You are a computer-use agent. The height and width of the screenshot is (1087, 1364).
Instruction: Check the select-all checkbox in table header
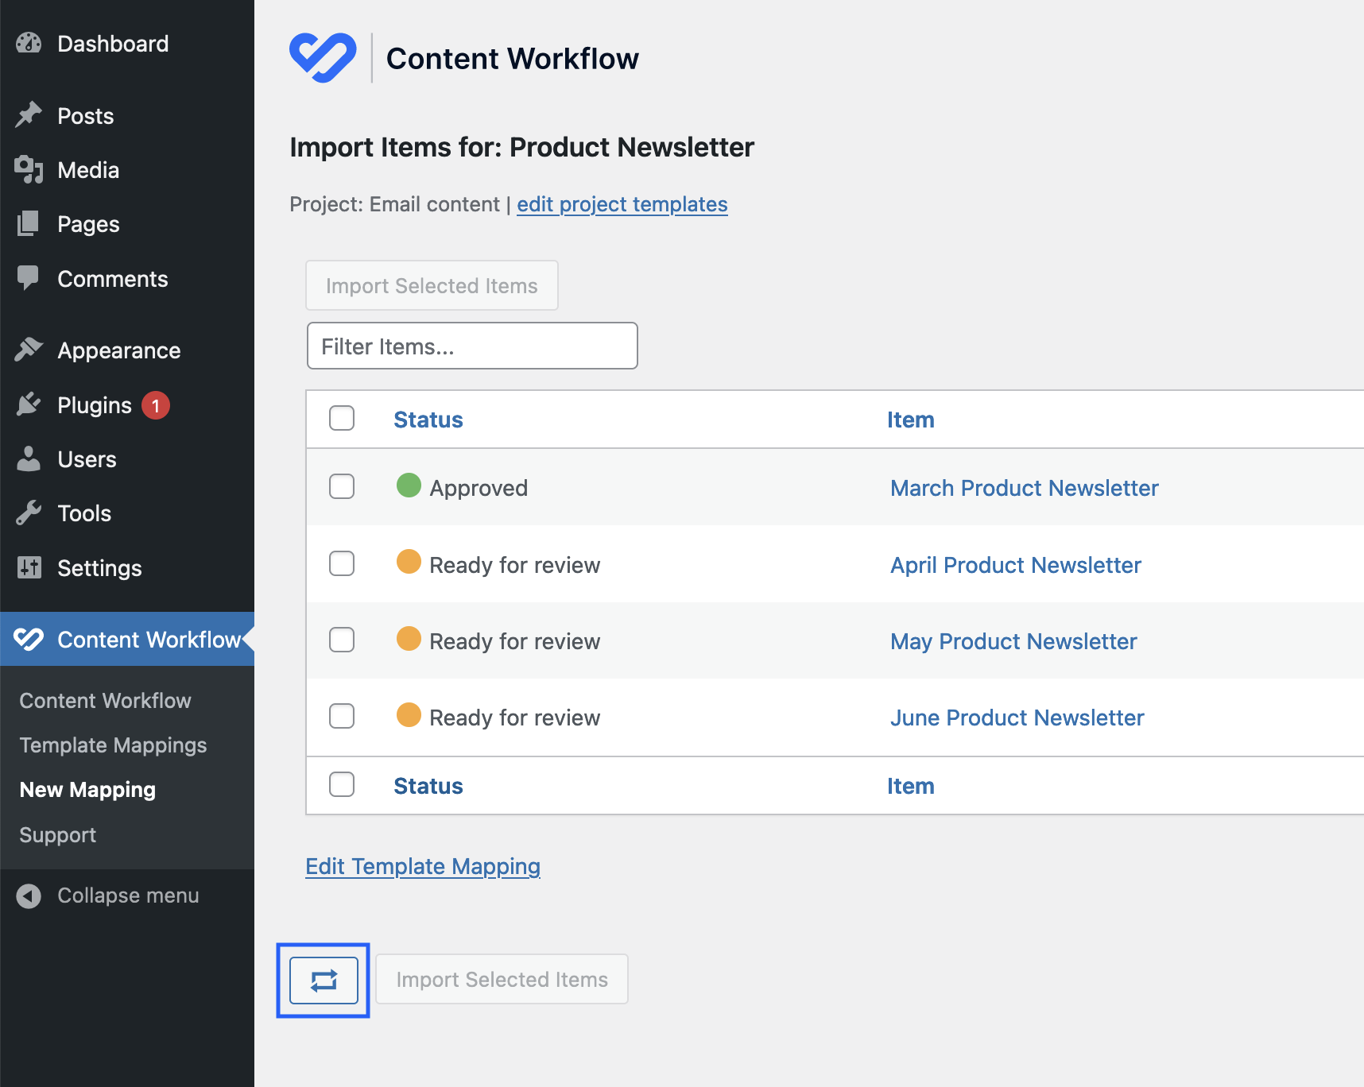point(341,416)
